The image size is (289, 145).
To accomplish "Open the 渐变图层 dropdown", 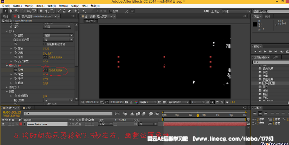I will click(58, 100).
